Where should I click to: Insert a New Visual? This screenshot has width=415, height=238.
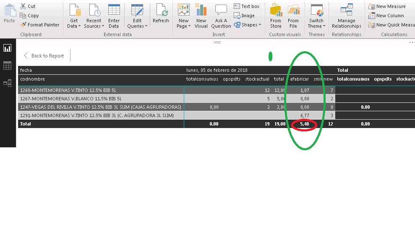(201, 16)
